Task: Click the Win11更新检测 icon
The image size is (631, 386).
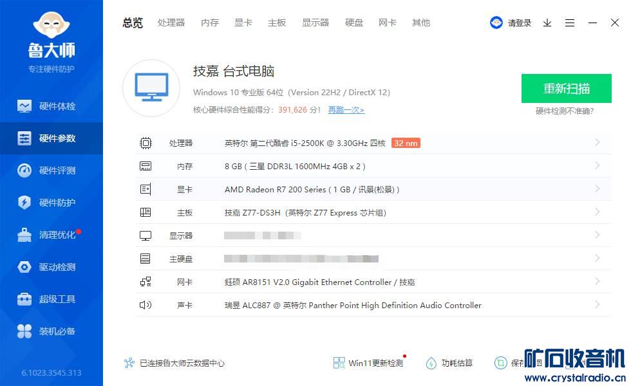Action: click(x=339, y=363)
